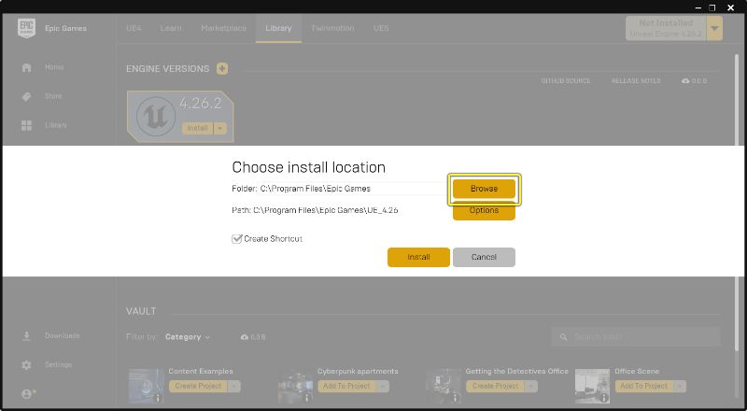Screen dimensions: 747x411
Task: Open the Category filter dropdown
Action: click(x=188, y=337)
